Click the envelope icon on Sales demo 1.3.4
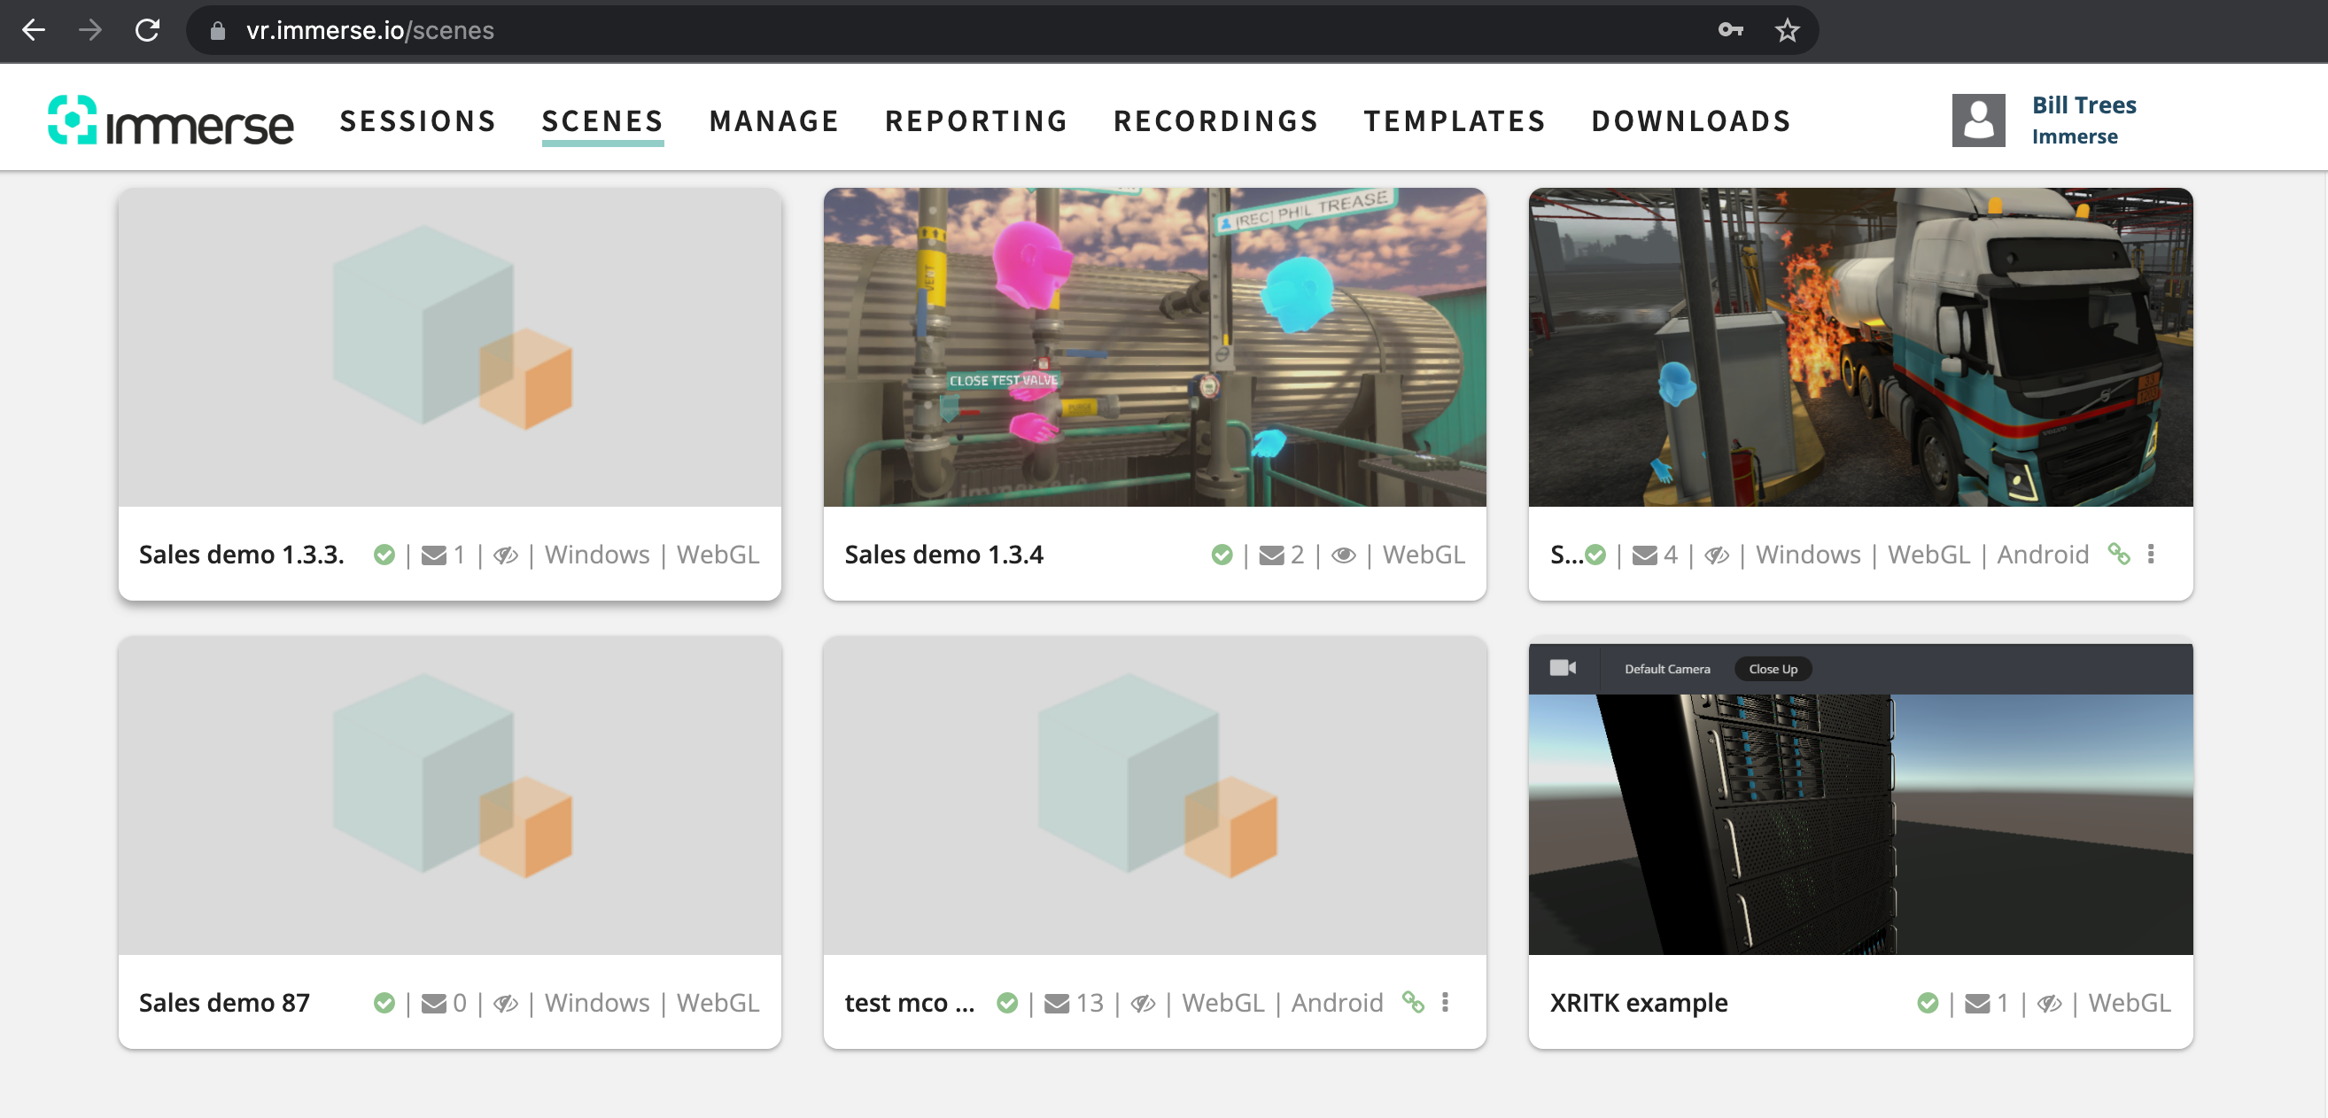 pos(1270,555)
